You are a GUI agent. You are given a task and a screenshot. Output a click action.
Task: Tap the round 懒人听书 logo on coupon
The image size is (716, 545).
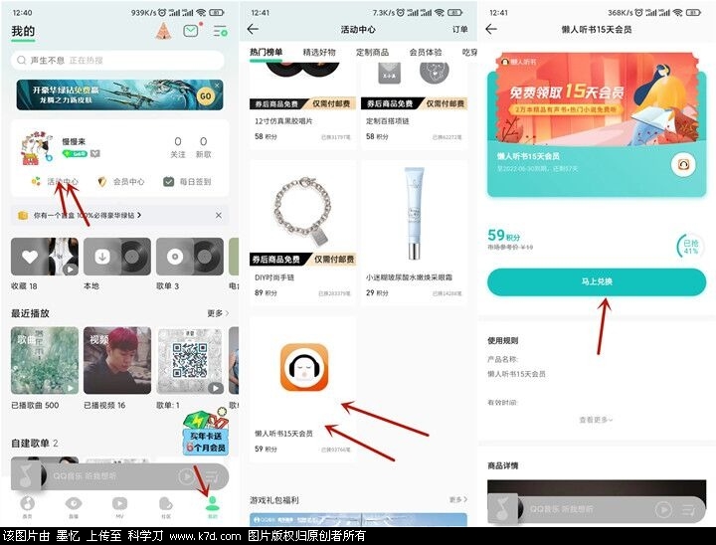point(683,164)
